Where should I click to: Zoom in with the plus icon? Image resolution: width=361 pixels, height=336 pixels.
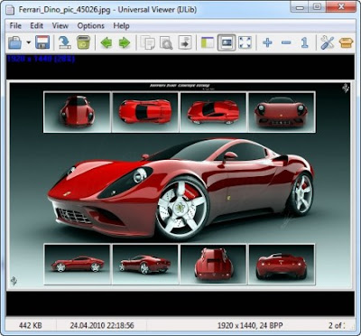(x=267, y=42)
